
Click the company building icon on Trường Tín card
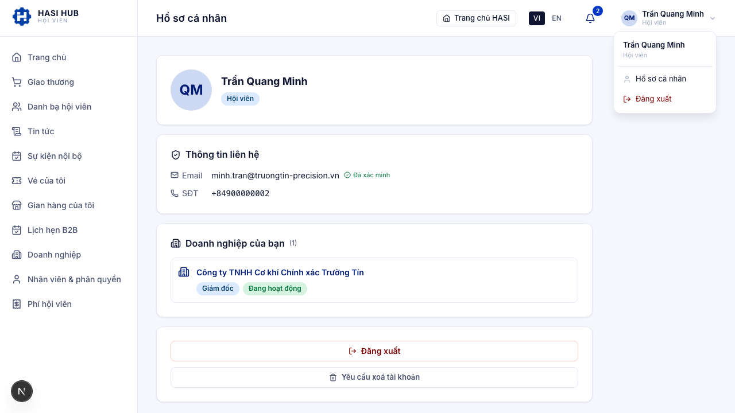tap(184, 272)
